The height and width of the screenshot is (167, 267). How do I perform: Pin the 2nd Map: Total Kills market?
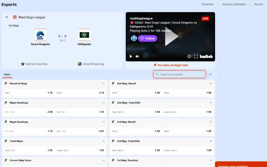pyautogui.click(x=113, y=103)
